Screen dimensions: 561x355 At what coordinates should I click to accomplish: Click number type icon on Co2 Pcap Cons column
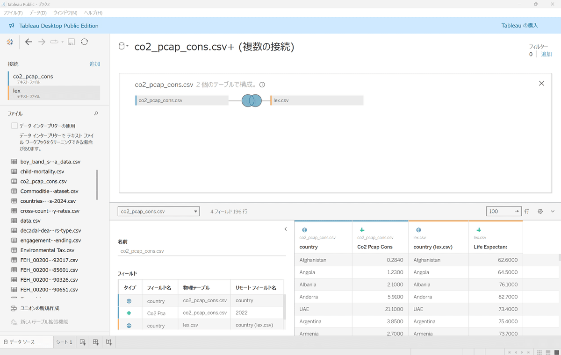click(x=362, y=230)
